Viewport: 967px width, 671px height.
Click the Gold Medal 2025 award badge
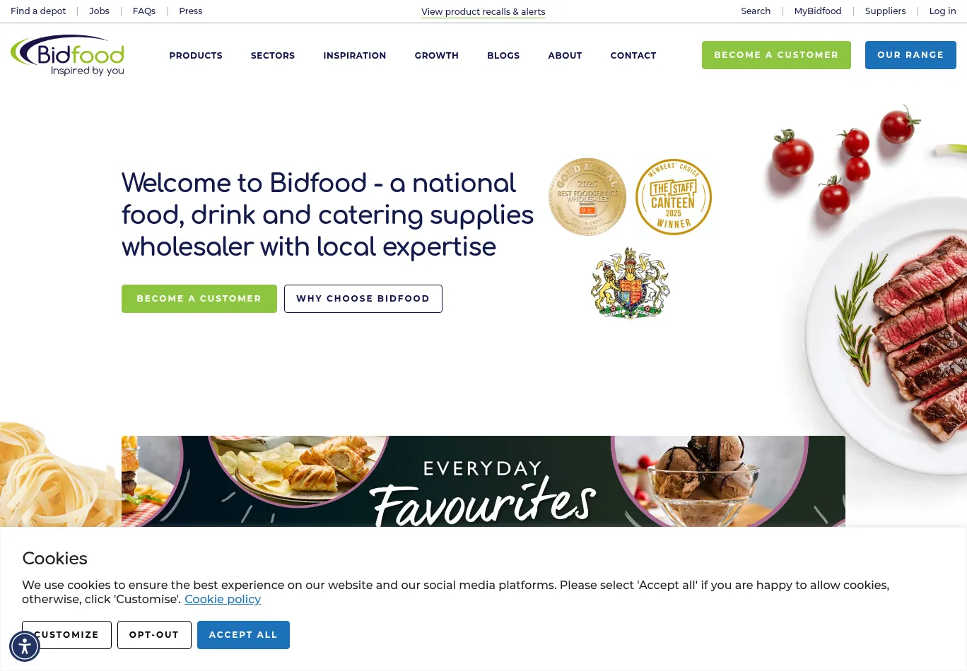(x=587, y=196)
